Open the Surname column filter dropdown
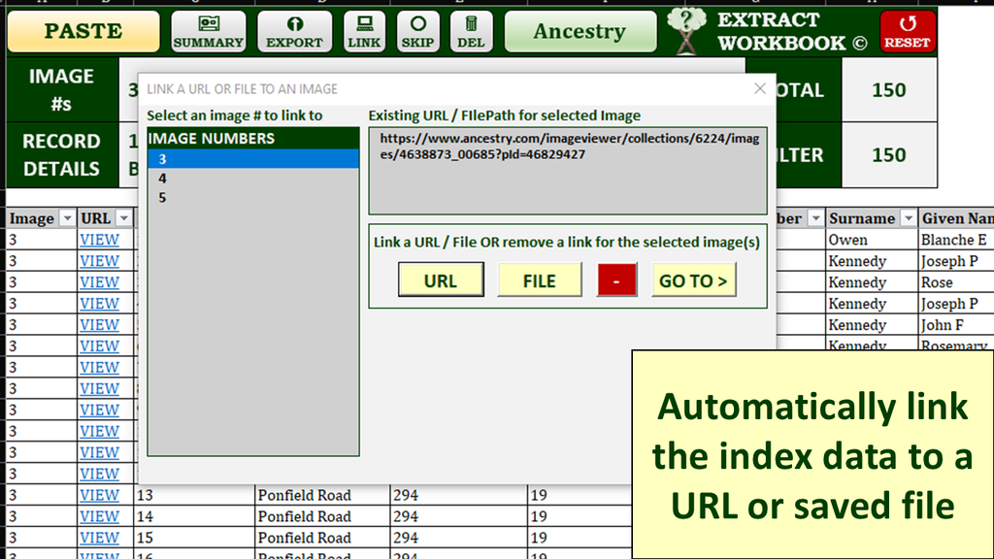The width and height of the screenshot is (994, 559). (908, 218)
